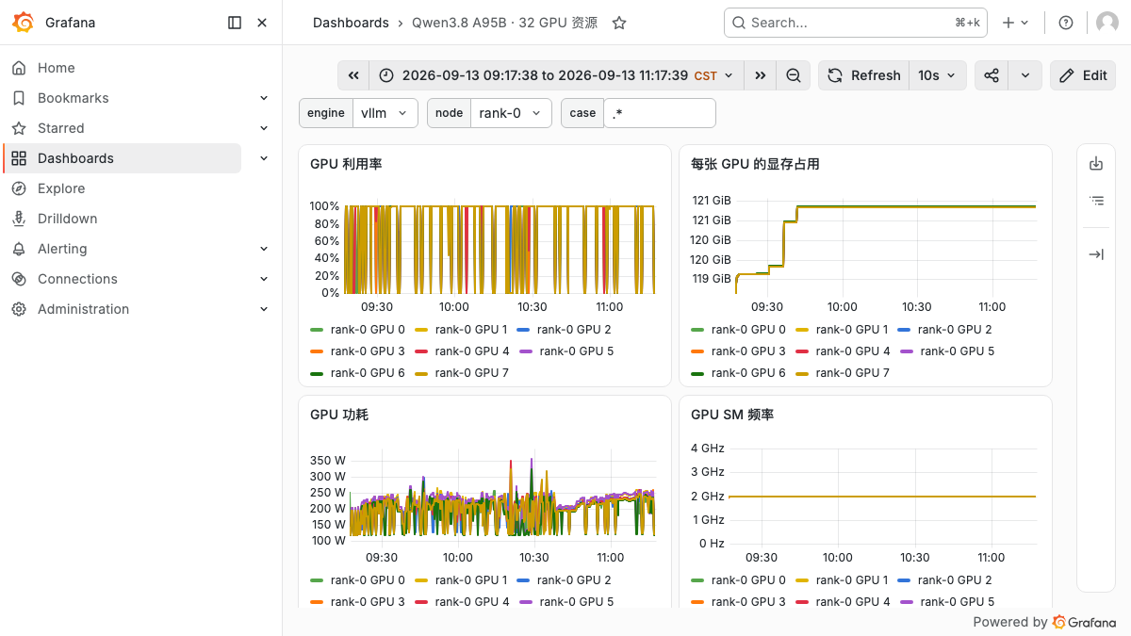Expand the Alerting section chevron

264,249
